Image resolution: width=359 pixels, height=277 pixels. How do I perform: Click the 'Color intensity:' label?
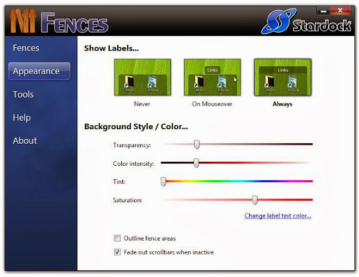point(134,164)
